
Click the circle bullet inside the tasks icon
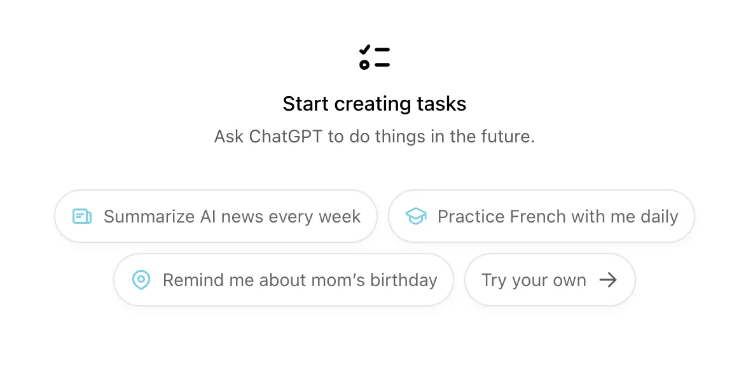(364, 65)
